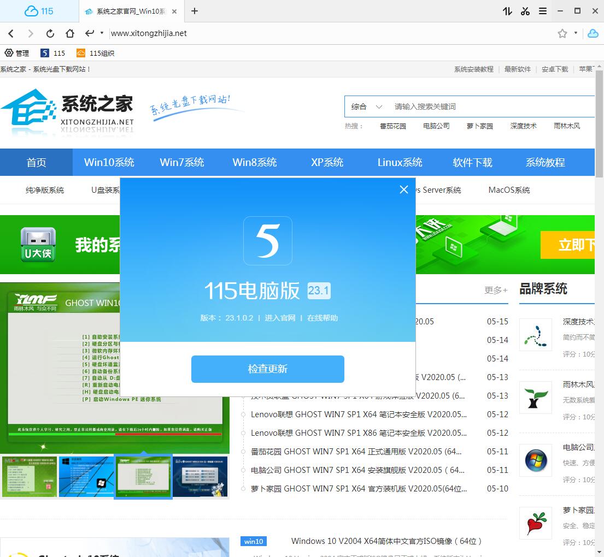The height and width of the screenshot is (557, 604).
Task: Expand the undo close history dropdown arrow
Action: pos(102,33)
